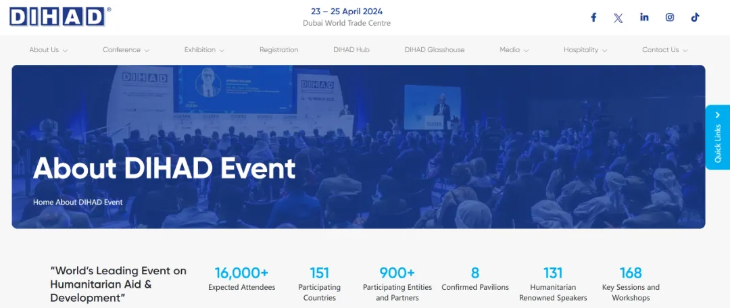Click the About DIHAD Event banner heading

[x=164, y=168]
